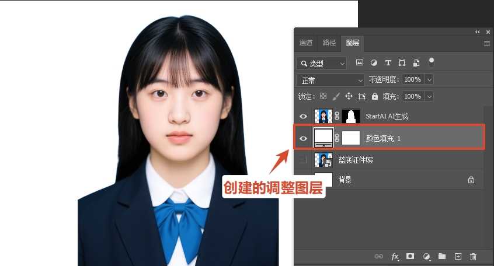Lock transparent pixels icon
Viewport: 494px width, 266px height.
(323, 96)
